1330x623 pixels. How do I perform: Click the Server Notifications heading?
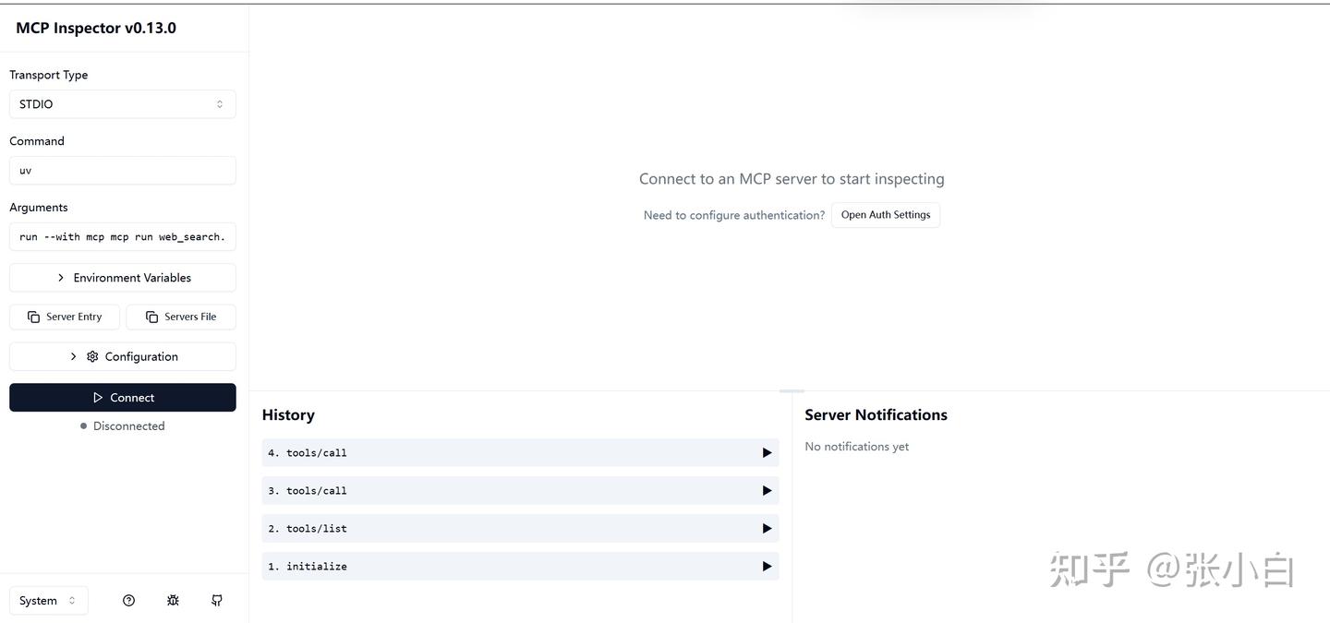876,414
